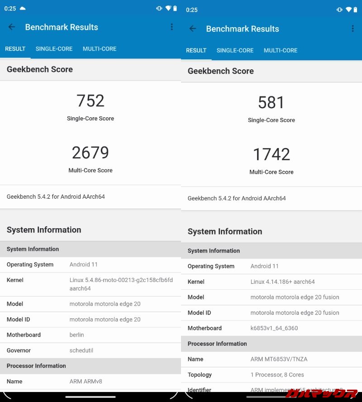Image resolution: width=362 pixels, height=402 pixels.
Task: Select the RESULT tab on right screen
Action: pyautogui.click(x=196, y=51)
